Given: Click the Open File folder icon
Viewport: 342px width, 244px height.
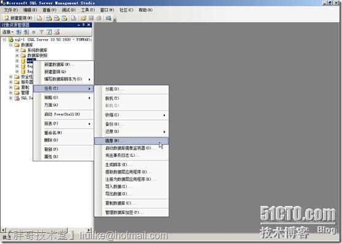Looking at the screenshot, I should pyautogui.click(x=83, y=18).
